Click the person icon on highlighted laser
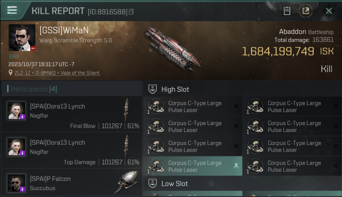The image size is (342, 197). [x=236, y=166]
